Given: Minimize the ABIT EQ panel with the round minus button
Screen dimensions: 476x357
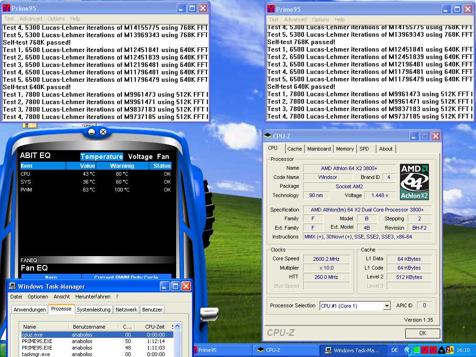Looking at the screenshot, I should (92, 132).
